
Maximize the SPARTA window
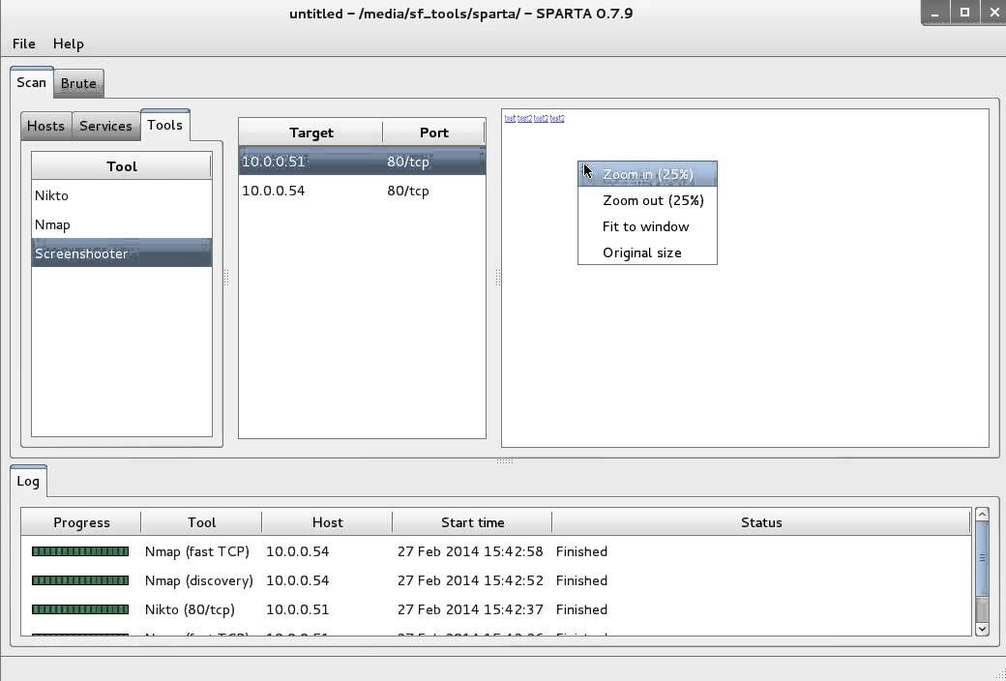(964, 13)
